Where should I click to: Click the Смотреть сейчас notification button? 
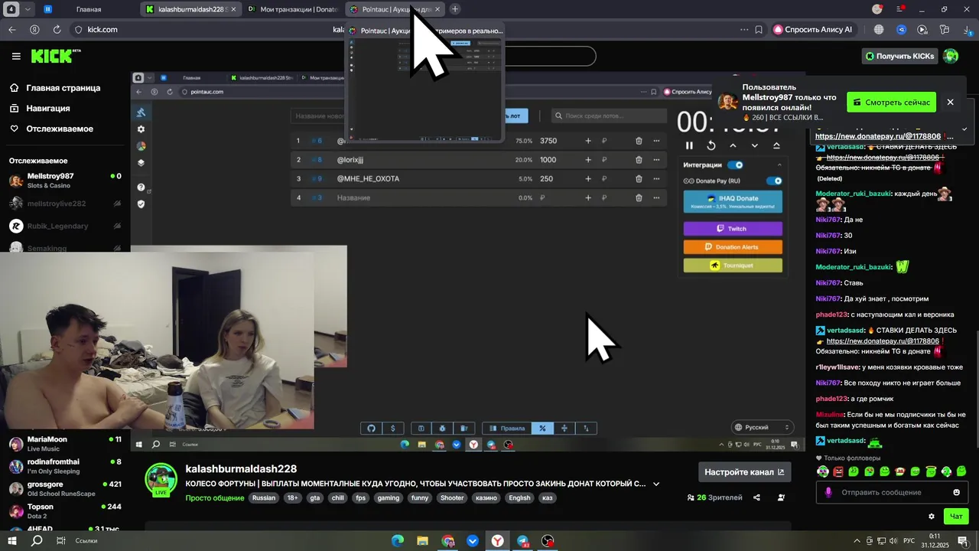coord(892,102)
